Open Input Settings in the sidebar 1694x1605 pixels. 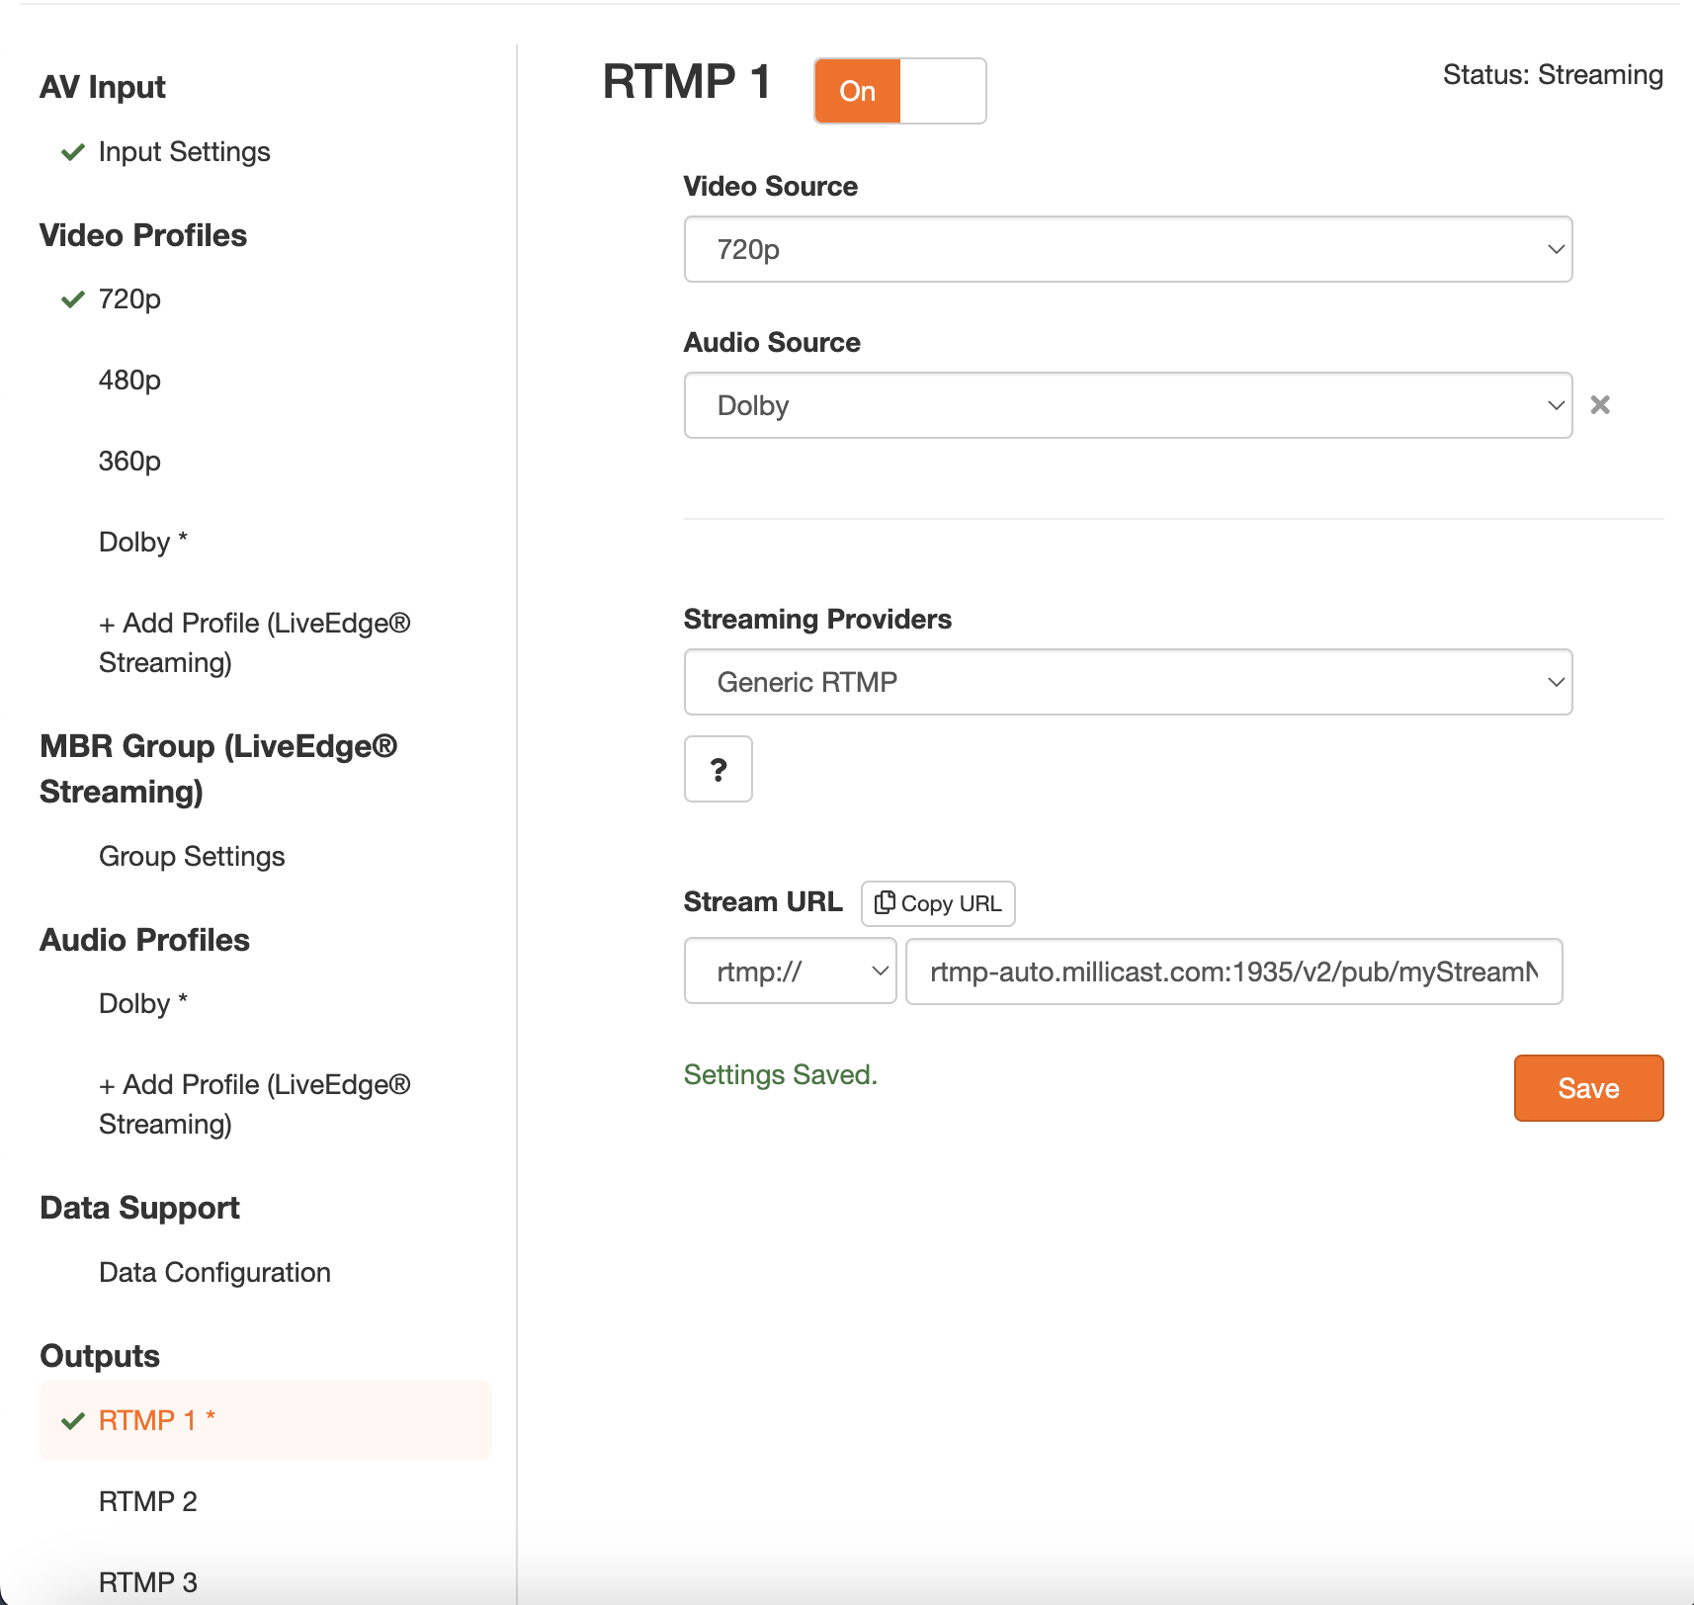click(184, 152)
